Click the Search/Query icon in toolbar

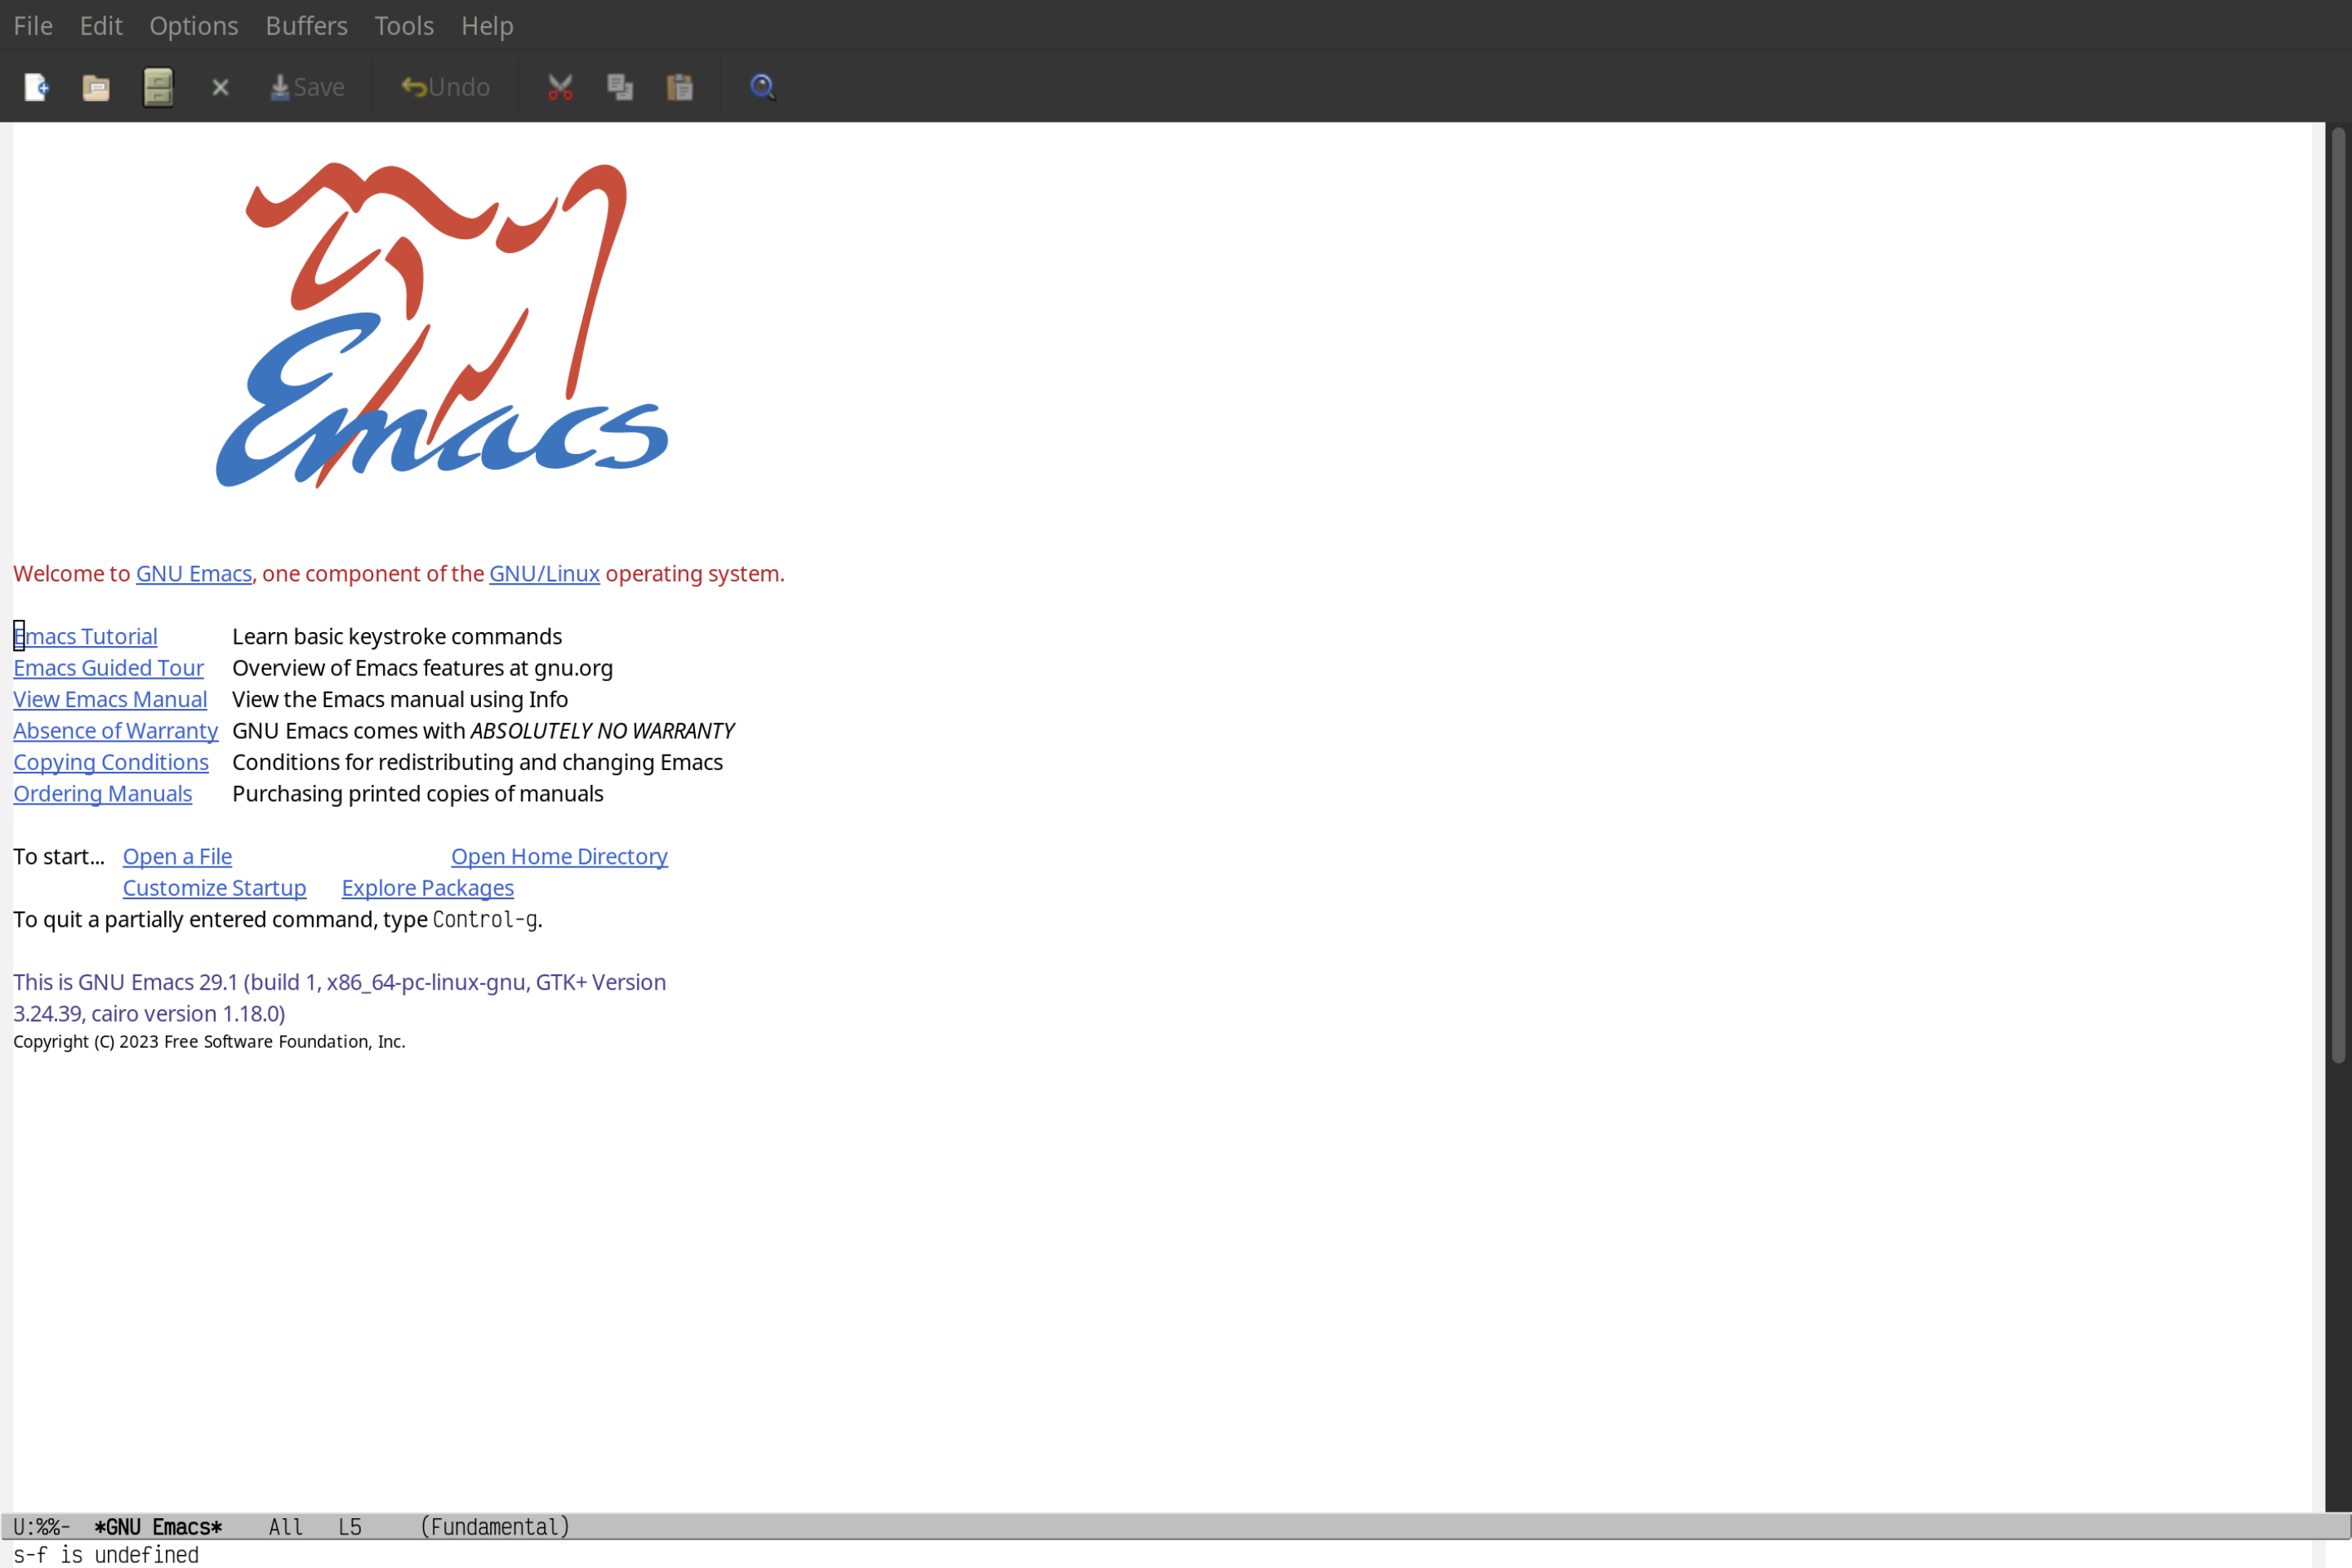(x=761, y=86)
